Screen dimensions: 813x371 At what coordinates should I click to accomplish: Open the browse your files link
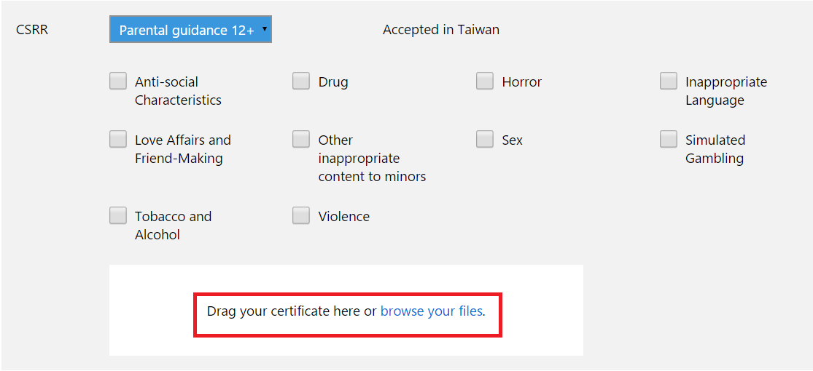tap(432, 311)
